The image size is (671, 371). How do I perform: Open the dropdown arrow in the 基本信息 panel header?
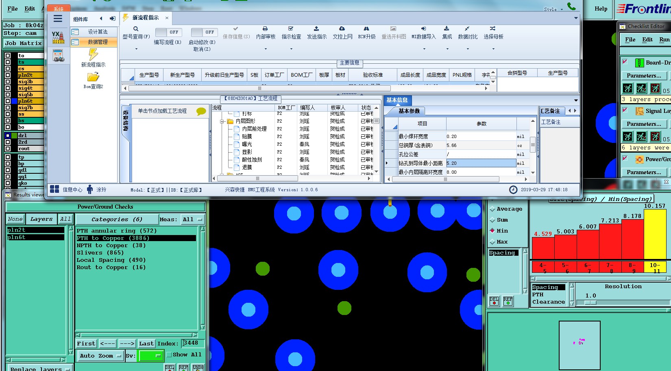pos(576,100)
